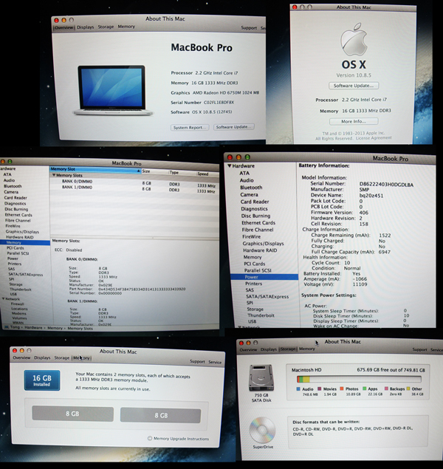Select Ethernet Cards in the memory window sidebar
Viewport: 443px width, 469px height.
[18, 215]
